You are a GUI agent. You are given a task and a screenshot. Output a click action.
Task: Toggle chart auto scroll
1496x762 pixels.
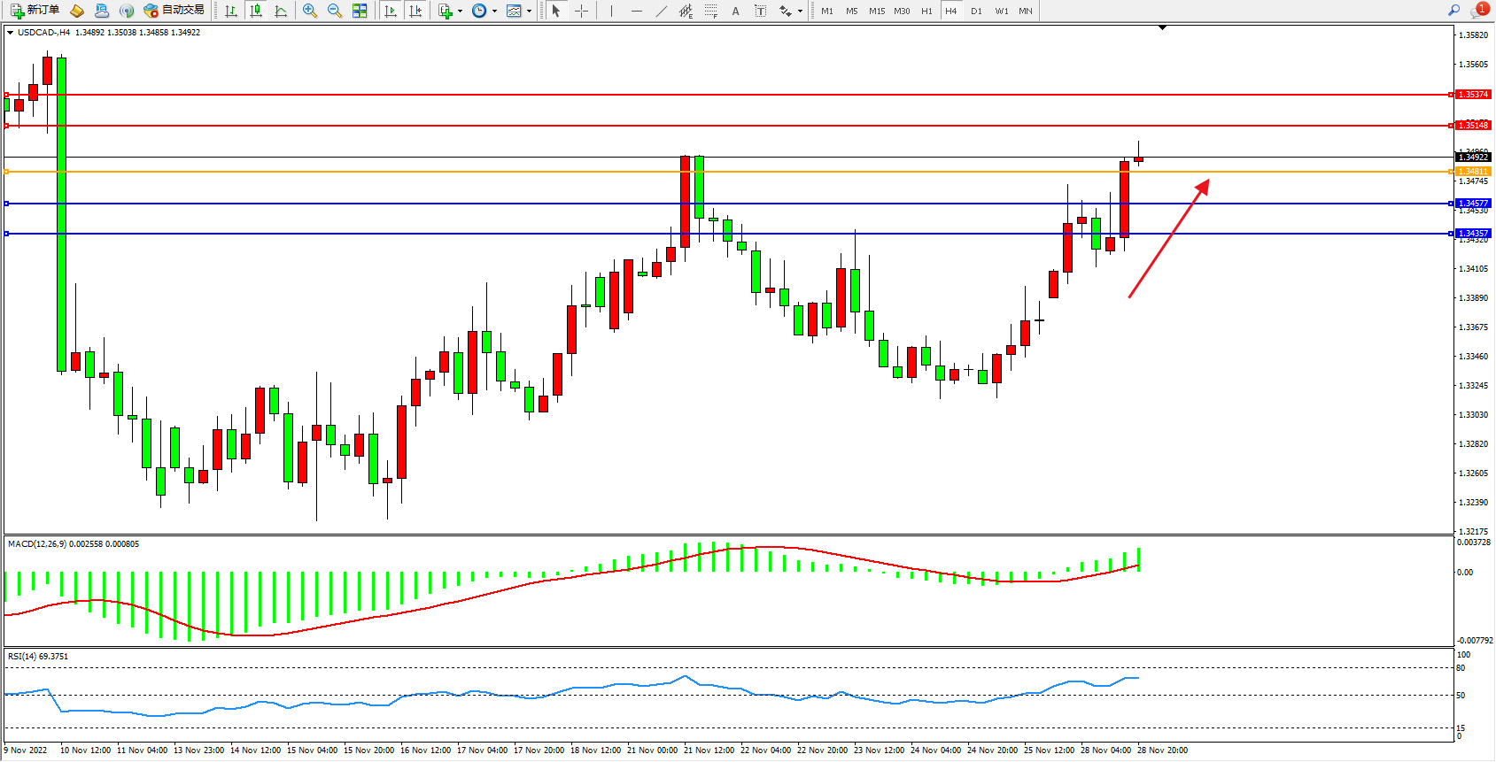(391, 11)
